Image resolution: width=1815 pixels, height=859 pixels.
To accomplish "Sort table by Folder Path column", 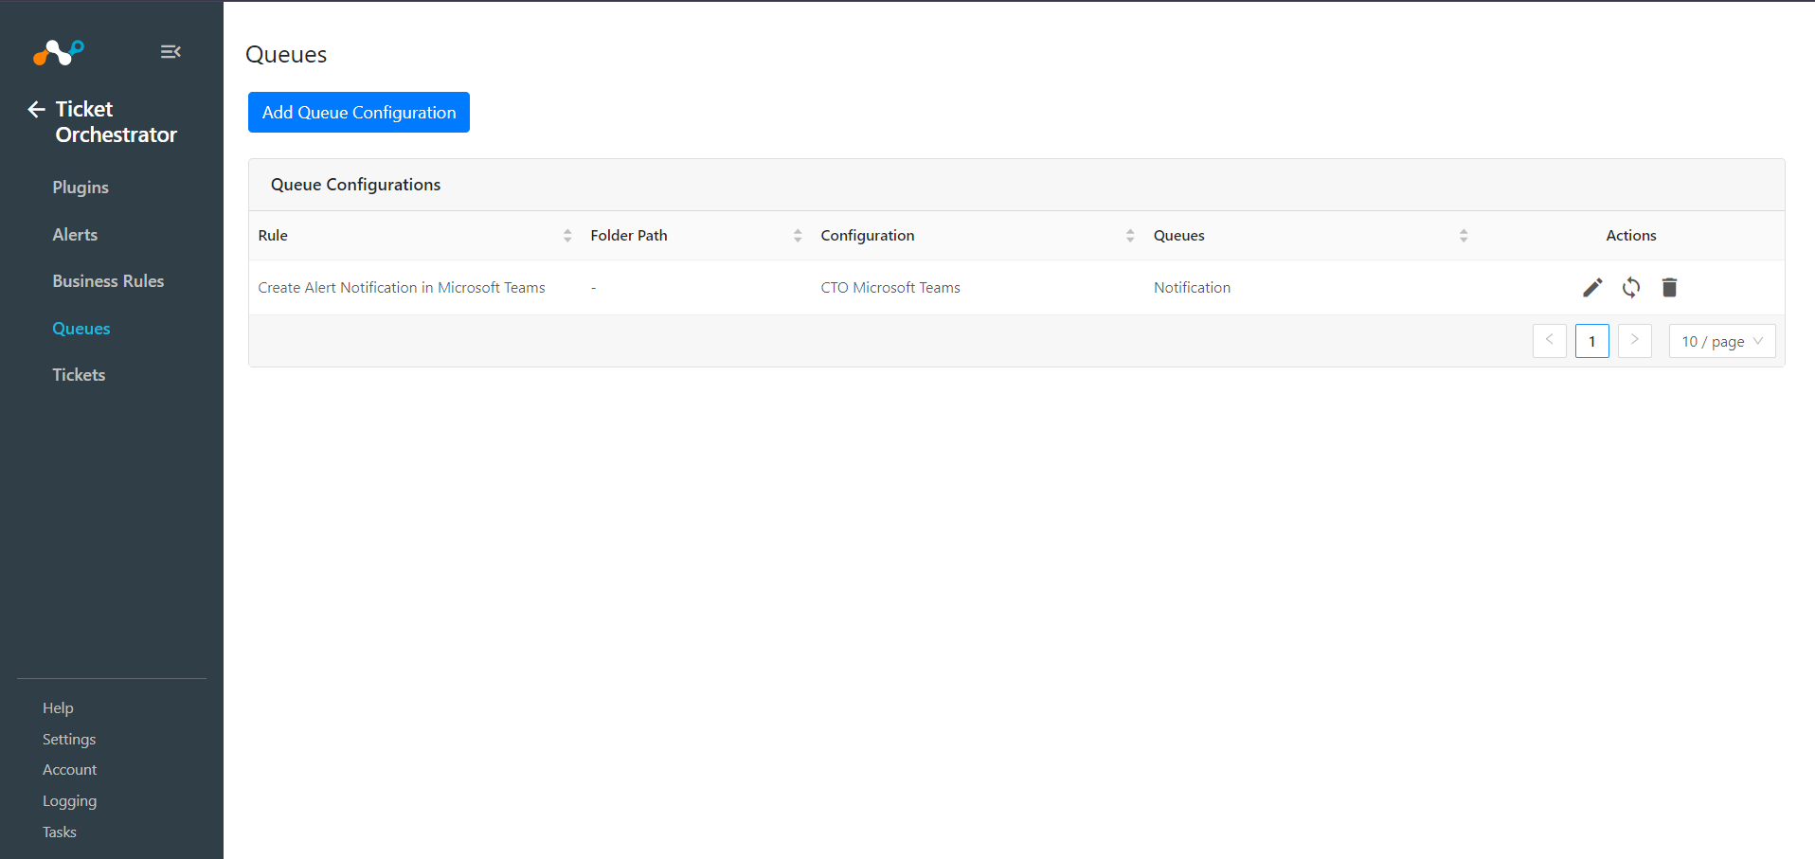I will pos(798,236).
